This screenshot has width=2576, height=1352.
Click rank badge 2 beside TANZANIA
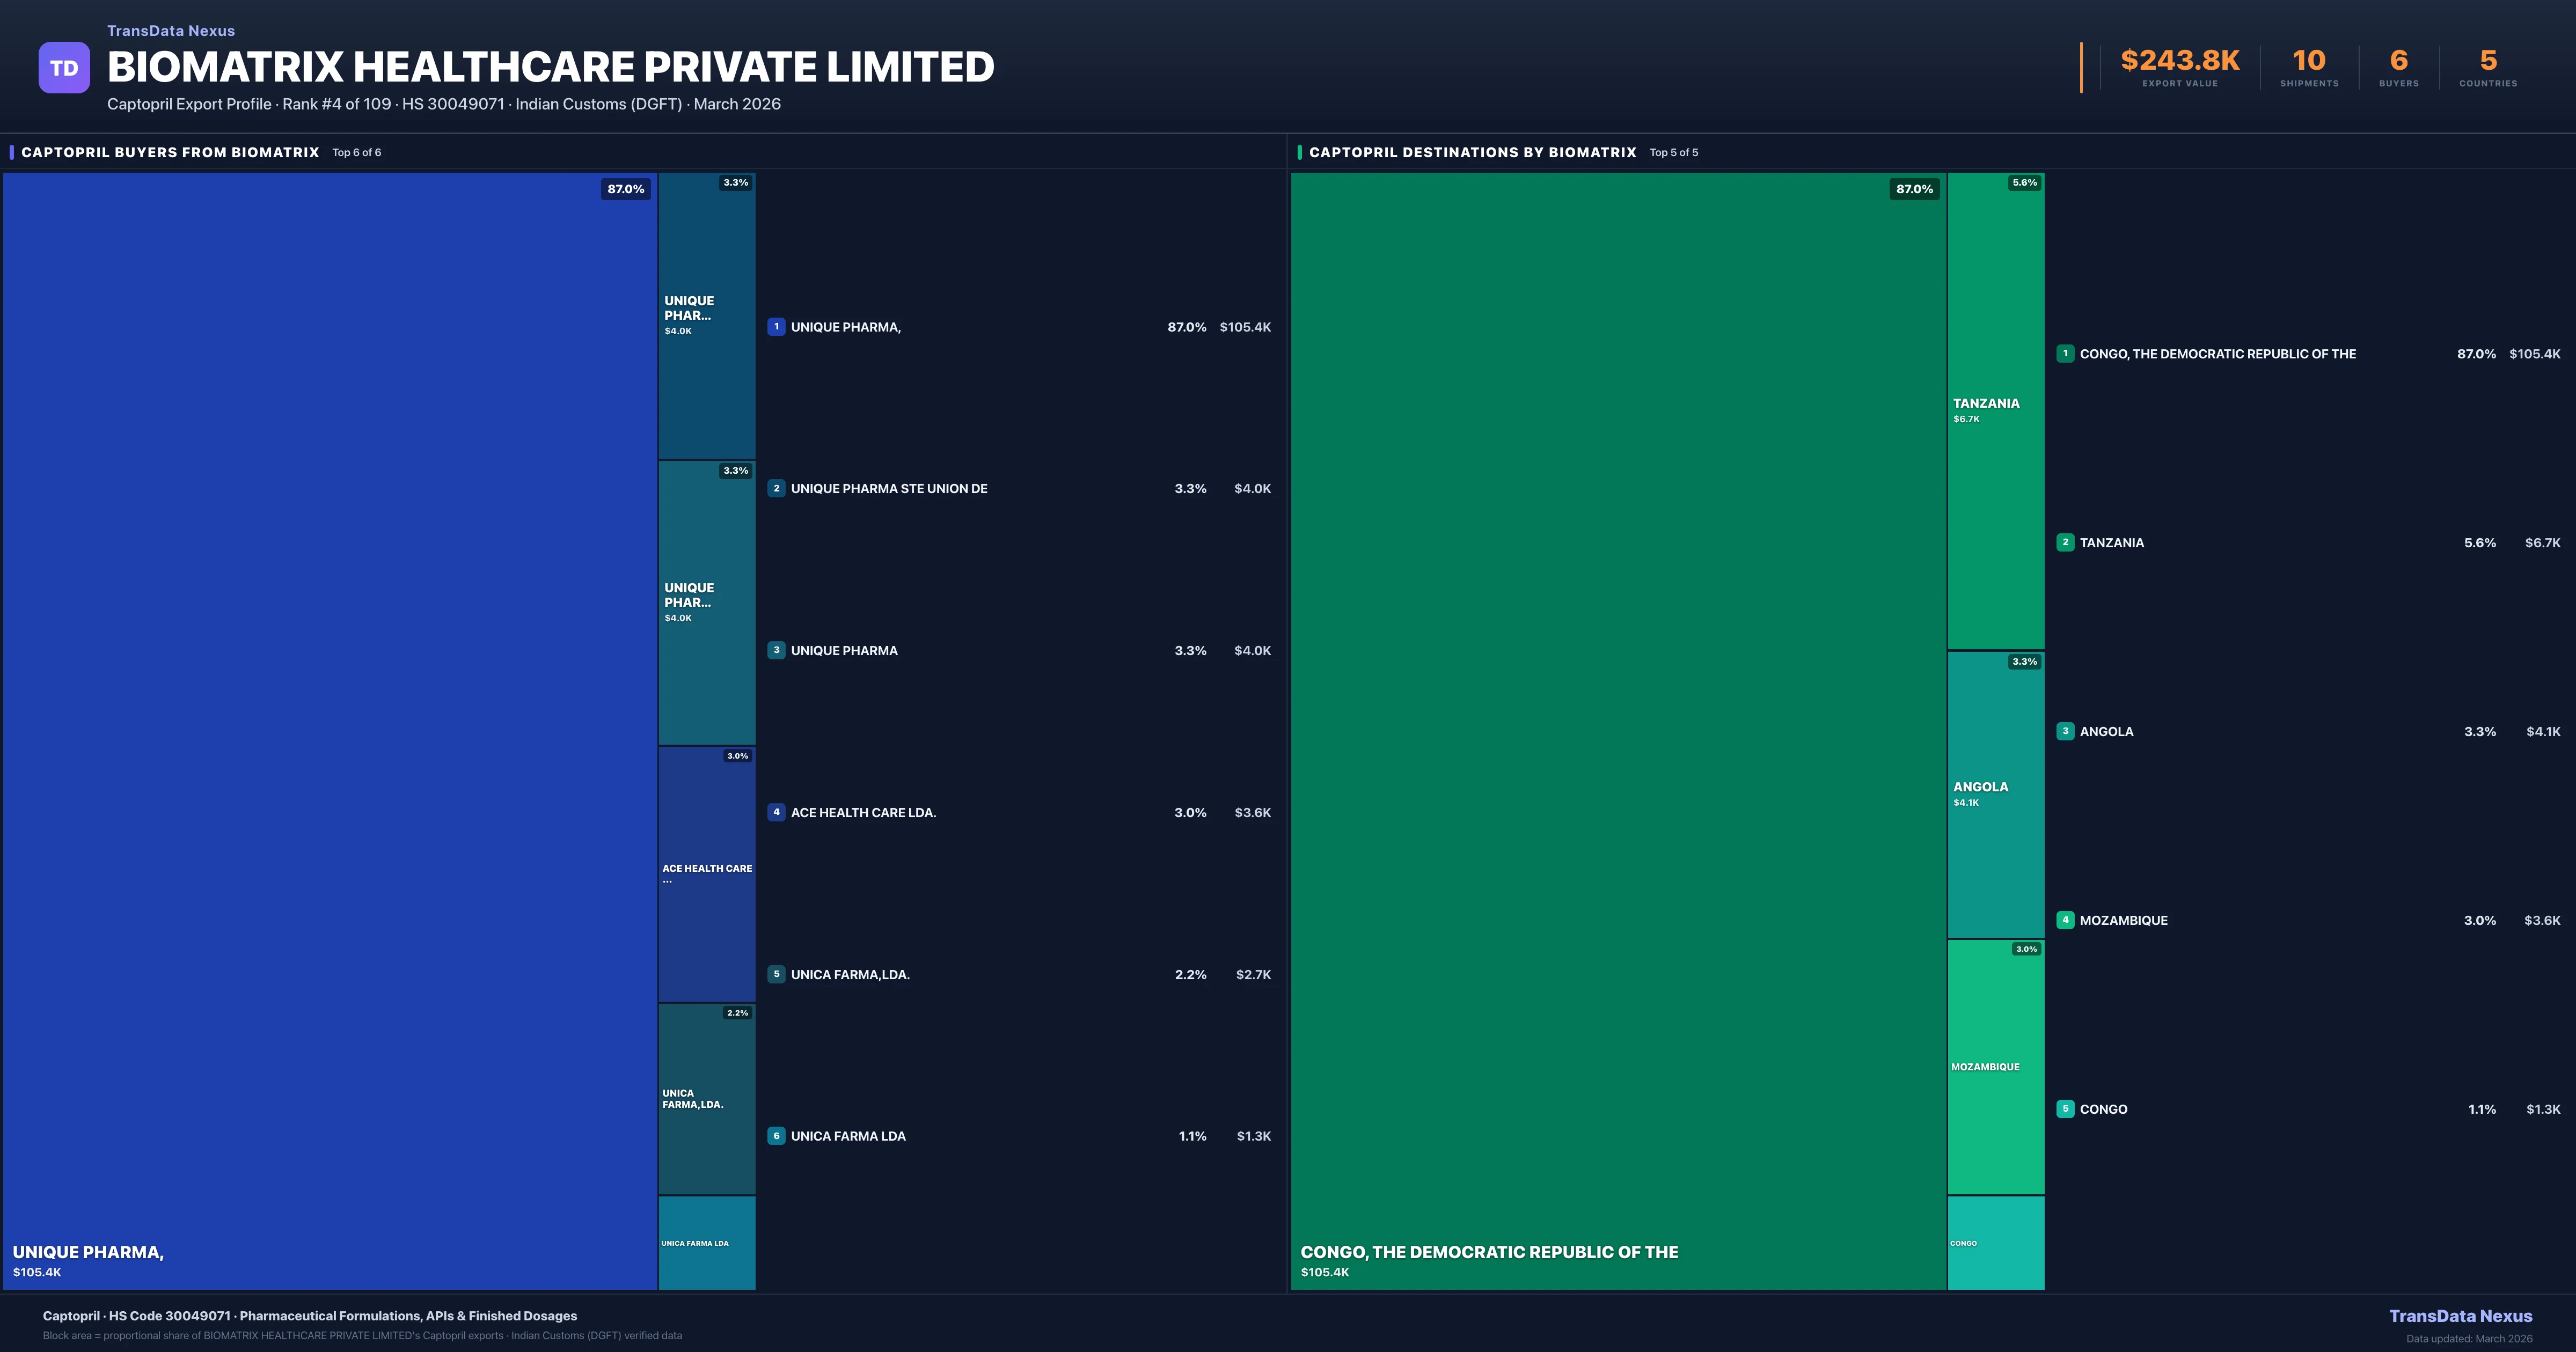pos(2065,543)
